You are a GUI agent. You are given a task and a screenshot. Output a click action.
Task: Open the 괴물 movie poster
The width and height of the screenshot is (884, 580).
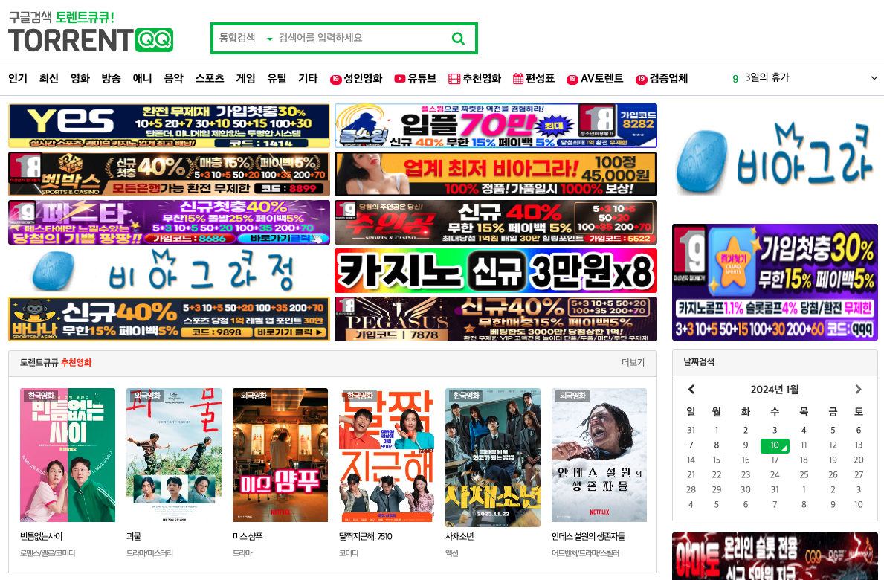(x=174, y=455)
